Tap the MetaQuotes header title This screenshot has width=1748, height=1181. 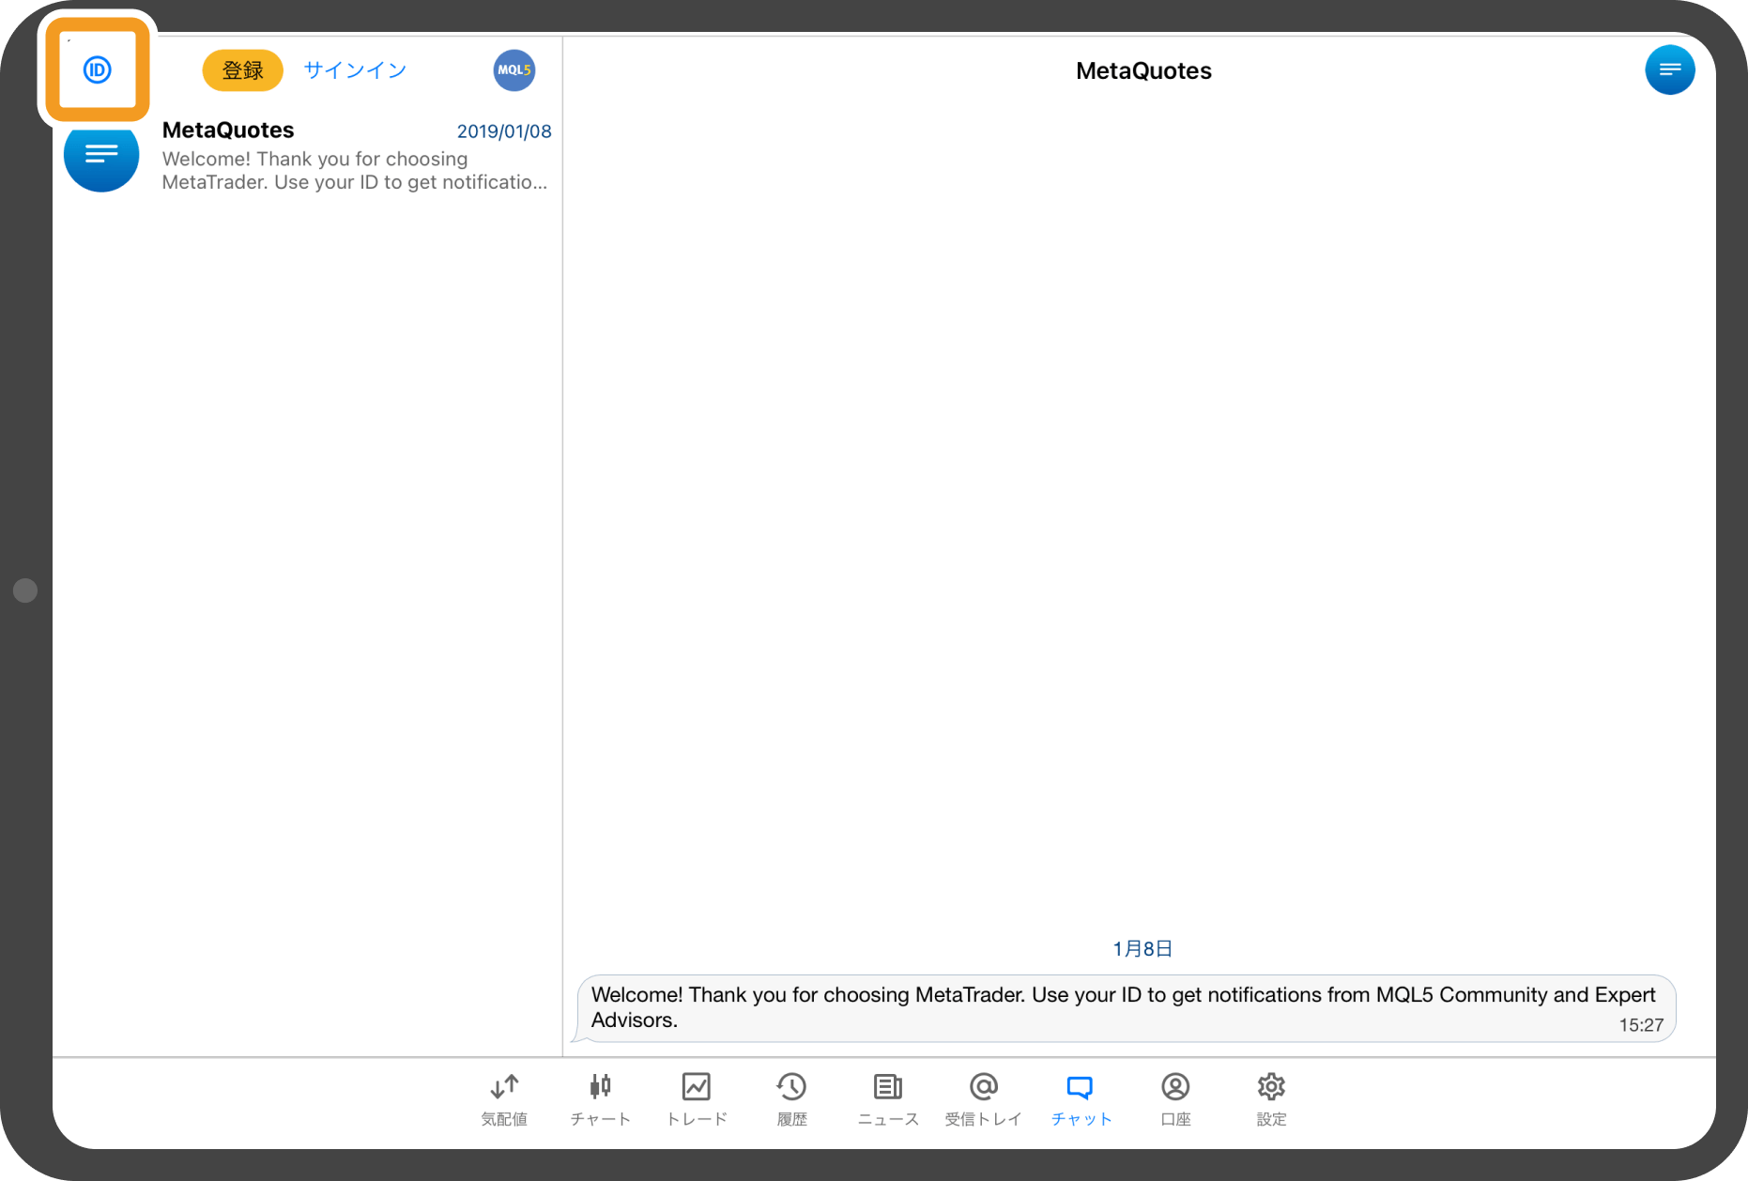pyautogui.click(x=1143, y=70)
